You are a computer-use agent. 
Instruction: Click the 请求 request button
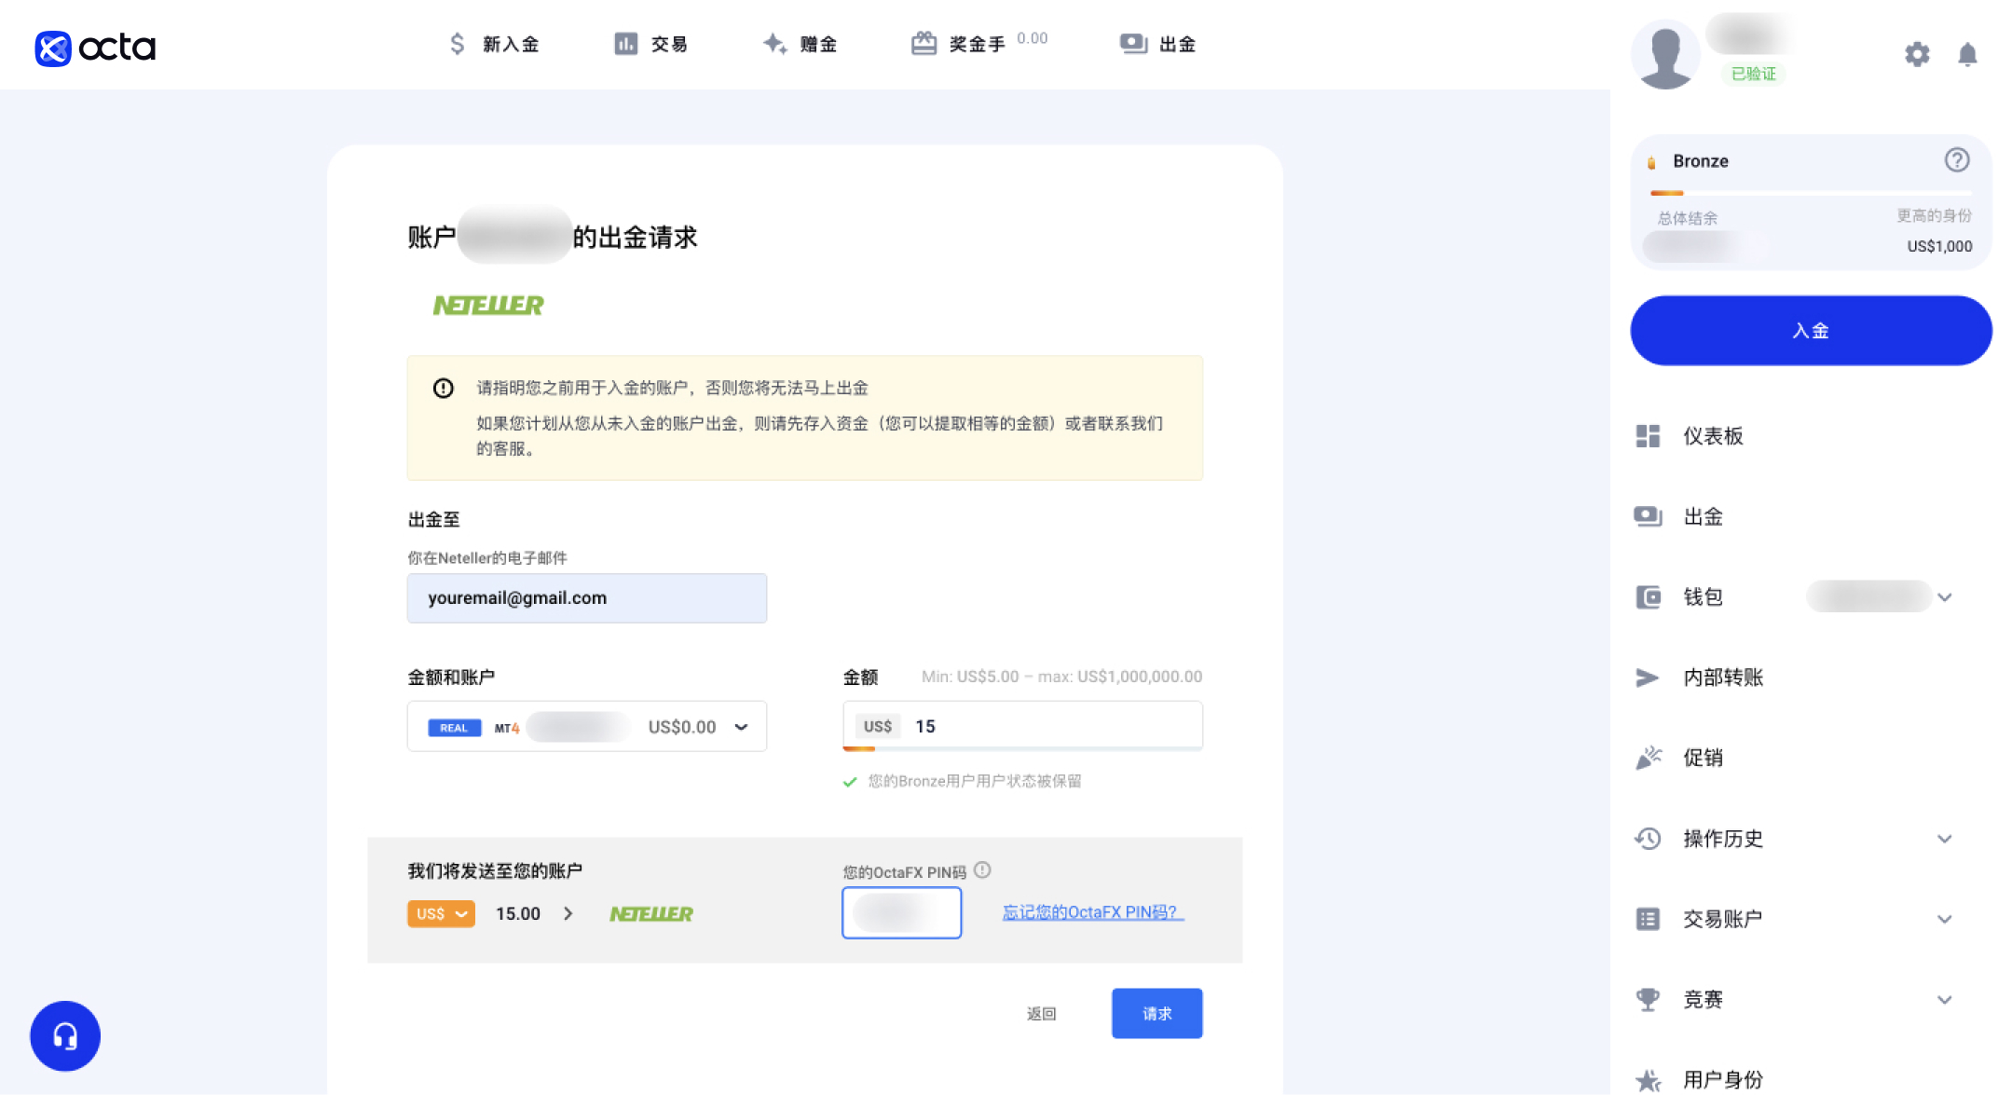pos(1156,1014)
